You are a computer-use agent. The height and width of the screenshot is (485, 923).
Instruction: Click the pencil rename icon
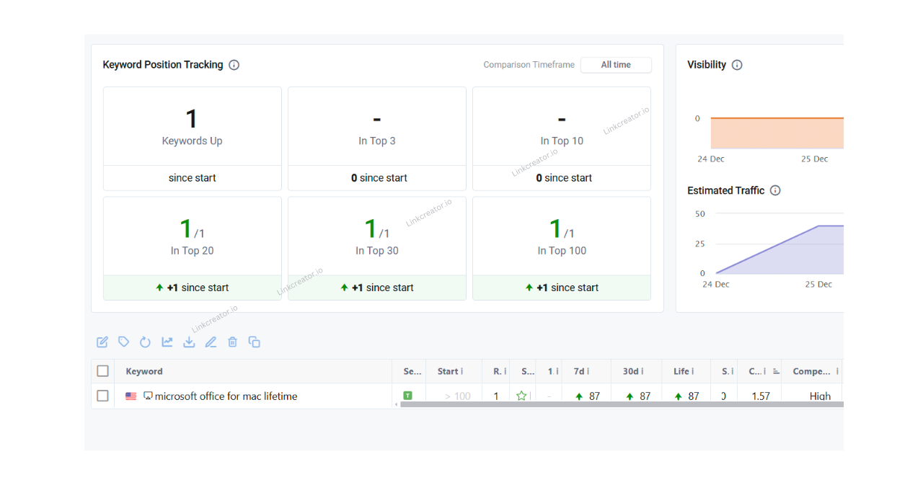point(211,342)
